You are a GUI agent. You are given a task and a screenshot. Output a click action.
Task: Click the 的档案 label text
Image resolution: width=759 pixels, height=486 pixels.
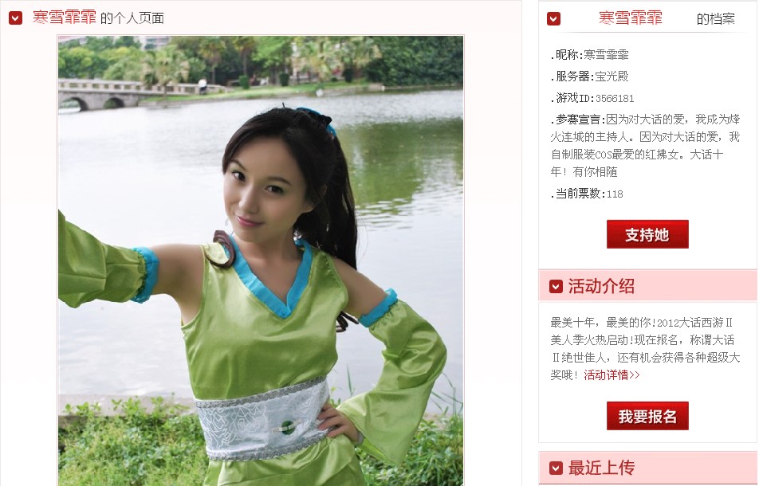715,19
